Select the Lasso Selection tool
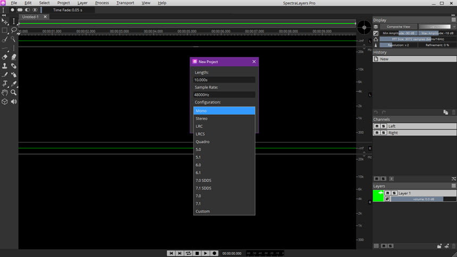The height and width of the screenshot is (257, 457). [14, 30]
